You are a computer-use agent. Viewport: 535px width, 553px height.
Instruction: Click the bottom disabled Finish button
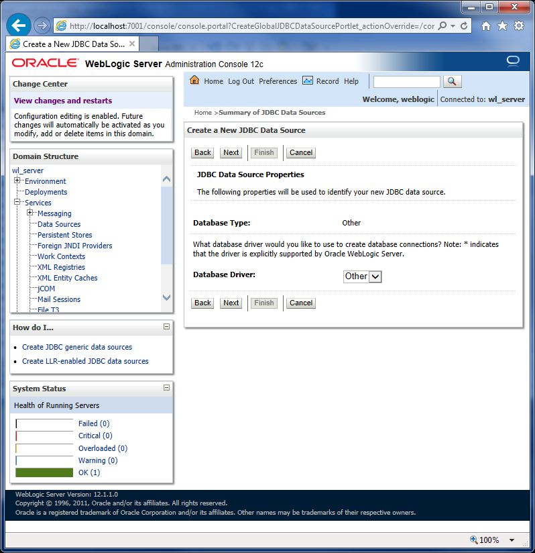click(x=263, y=303)
